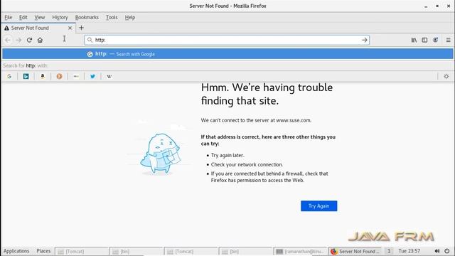Click the 'Try again later.' bullet
This screenshot has height=256, width=455.
pyautogui.click(x=227, y=155)
